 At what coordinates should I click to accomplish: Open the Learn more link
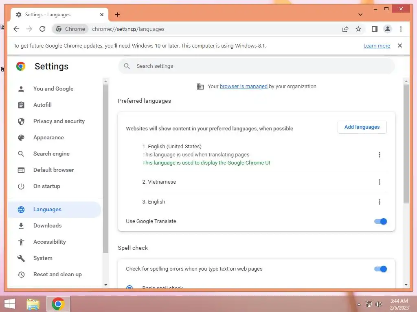click(377, 45)
